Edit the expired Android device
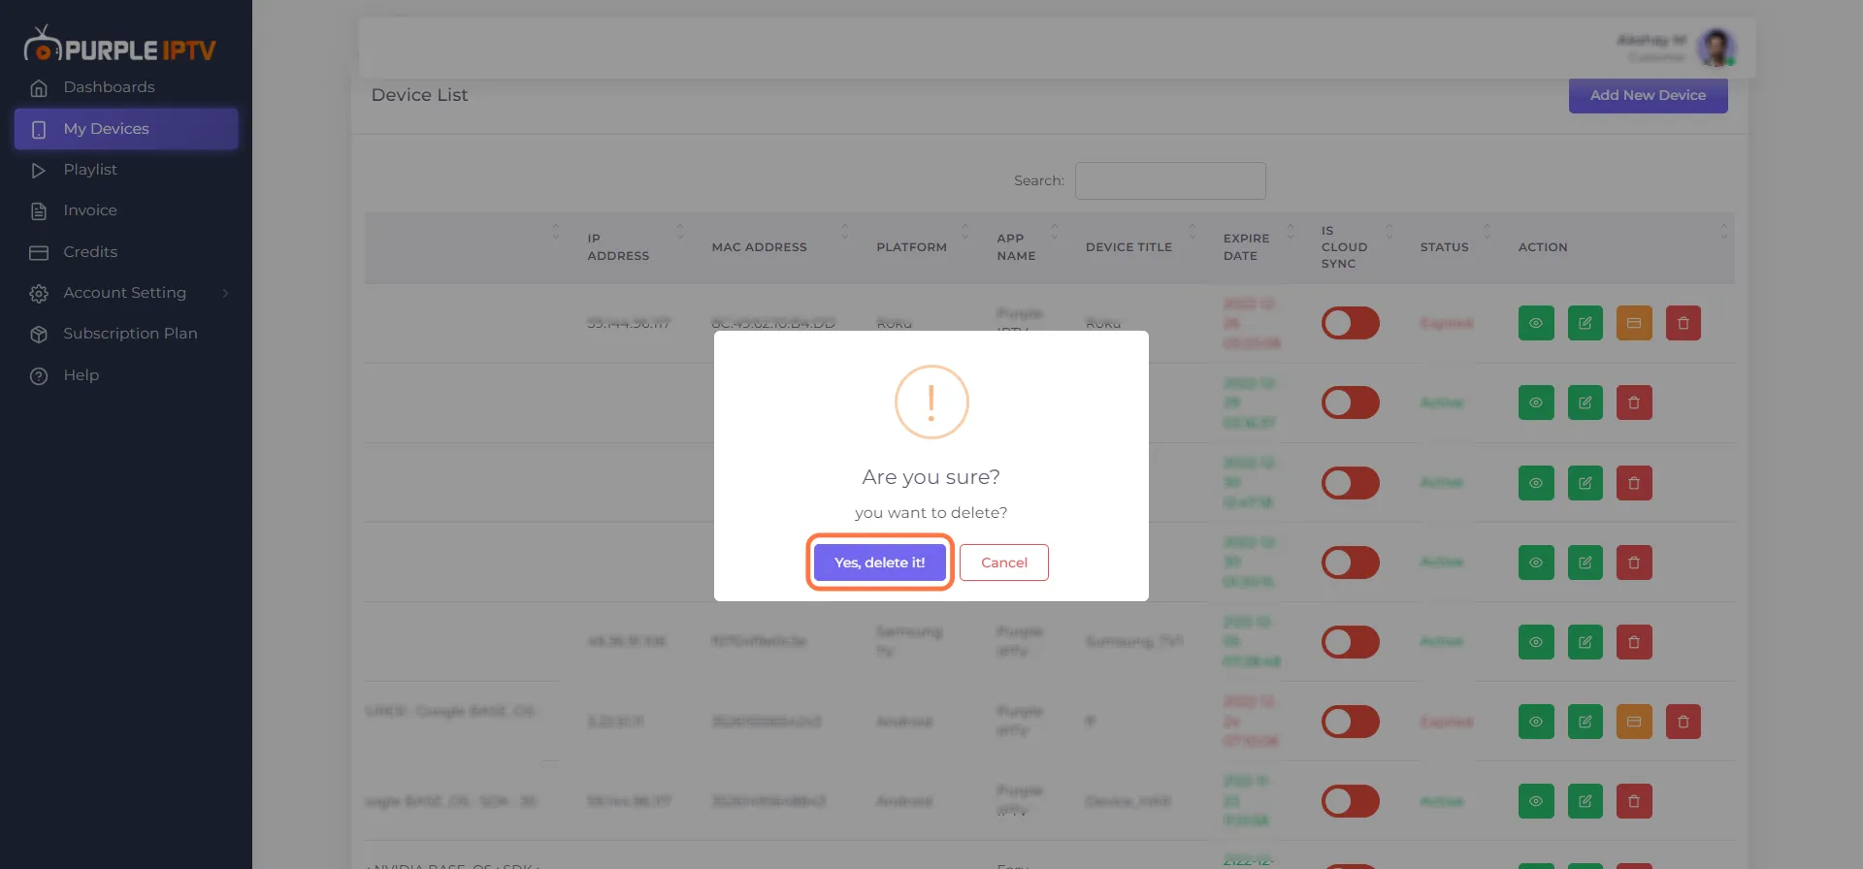 [1585, 722]
